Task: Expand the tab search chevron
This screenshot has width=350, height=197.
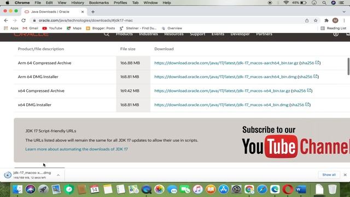Action: pyautogui.click(x=344, y=11)
